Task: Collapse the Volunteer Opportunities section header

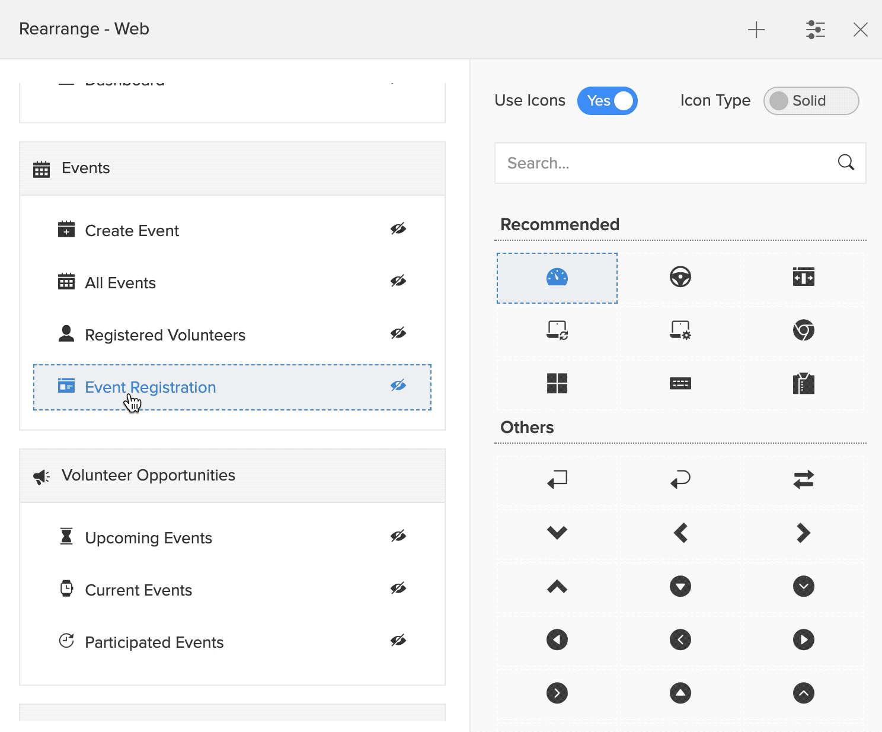Action: [232, 476]
